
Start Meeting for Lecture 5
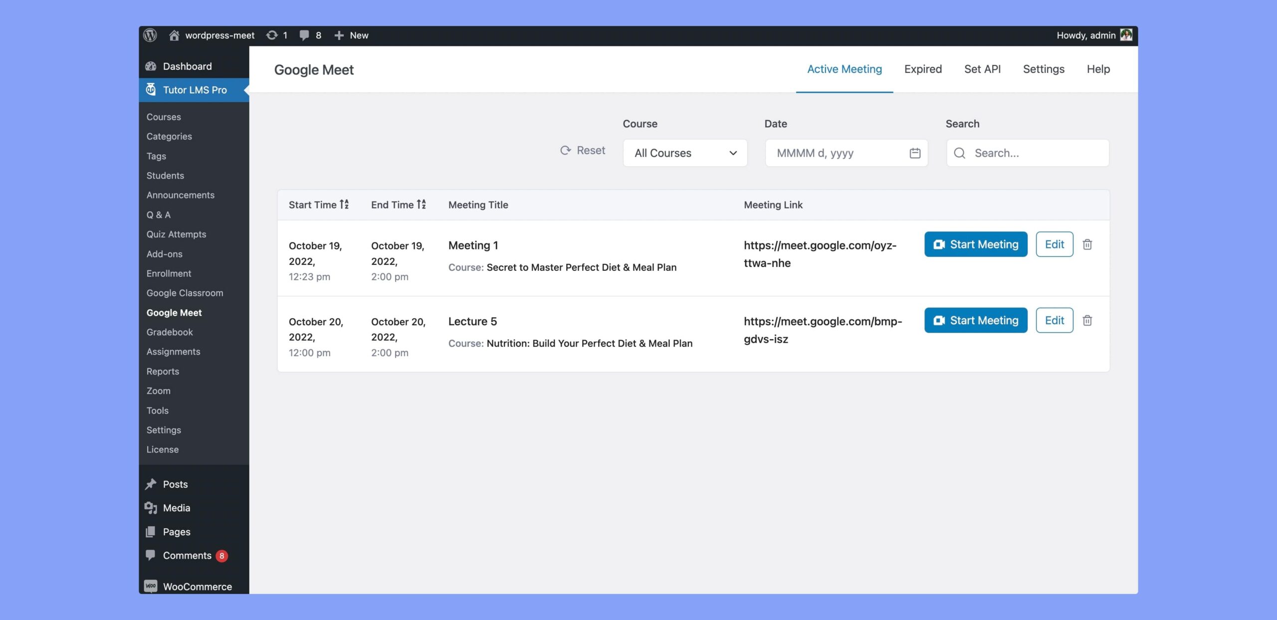[x=976, y=320]
